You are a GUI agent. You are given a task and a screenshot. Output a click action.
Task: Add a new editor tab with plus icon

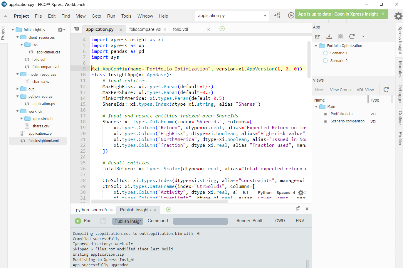[x=222, y=29]
